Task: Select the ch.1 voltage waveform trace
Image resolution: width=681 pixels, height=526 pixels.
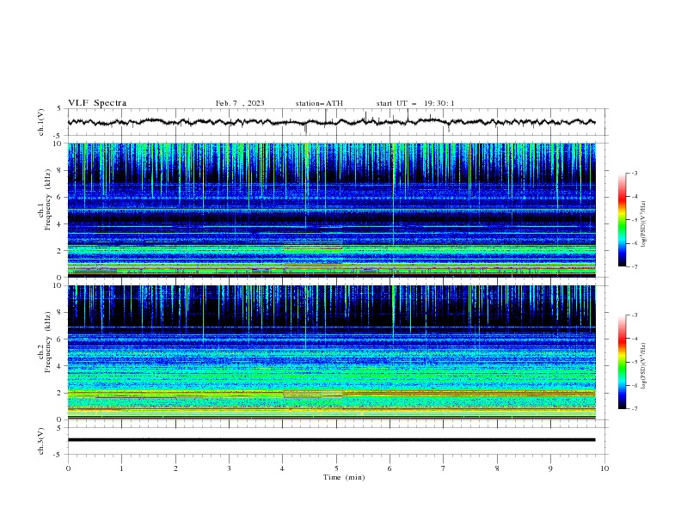Action: pyautogui.click(x=331, y=122)
